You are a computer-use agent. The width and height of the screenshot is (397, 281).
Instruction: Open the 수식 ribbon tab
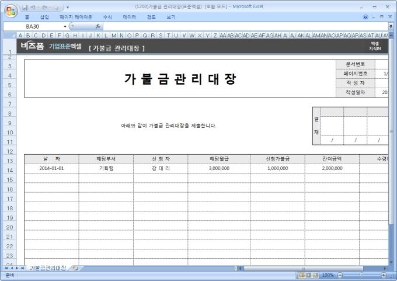(107, 17)
